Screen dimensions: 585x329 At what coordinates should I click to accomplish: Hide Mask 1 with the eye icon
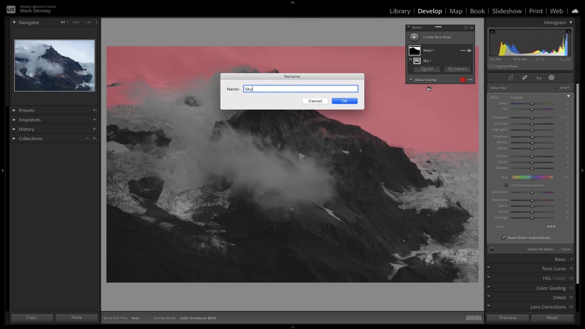tap(469, 50)
